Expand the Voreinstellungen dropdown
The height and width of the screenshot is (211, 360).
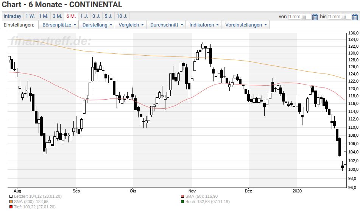tap(246, 25)
